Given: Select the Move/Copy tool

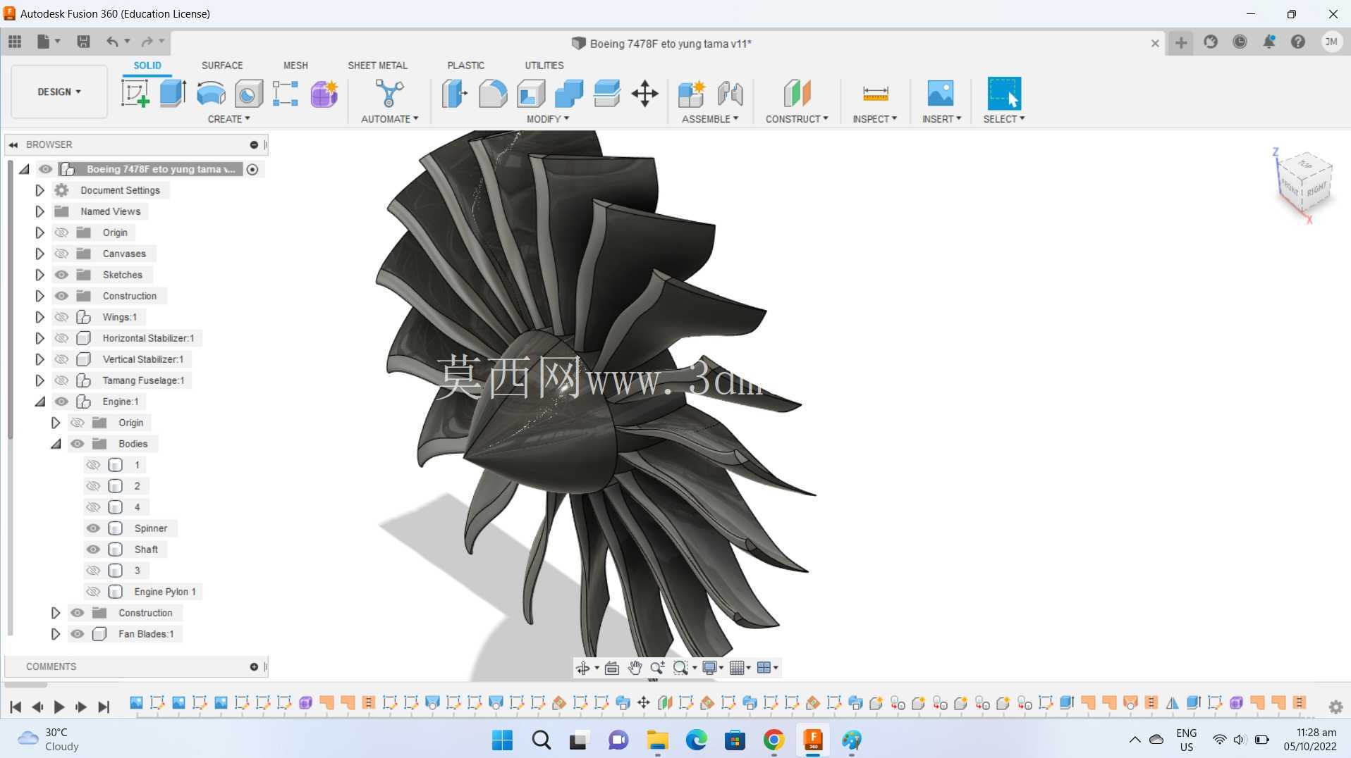Looking at the screenshot, I should (644, 93).
